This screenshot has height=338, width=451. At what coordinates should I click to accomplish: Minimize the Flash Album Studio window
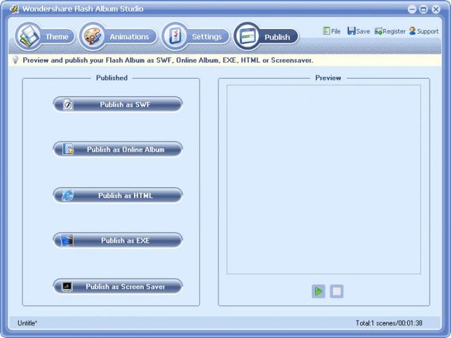(412, 9)
